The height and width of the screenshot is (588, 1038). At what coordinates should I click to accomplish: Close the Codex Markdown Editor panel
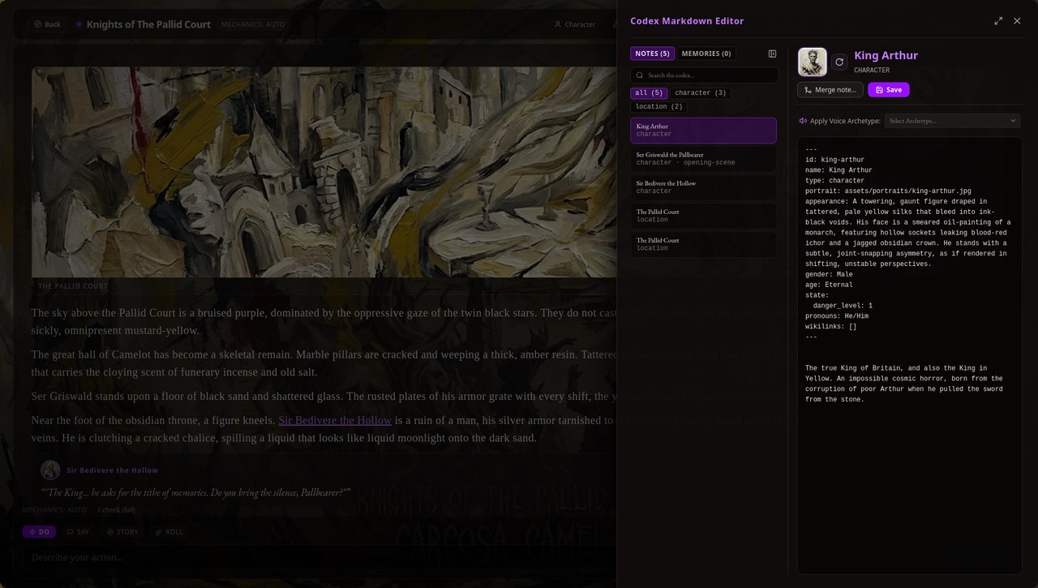click(x=1017, y=21)
